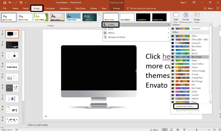The width and height of the screenshot is (221, 131).
Task: Select the Custom 1 color scheme
Action: (190, 28)
